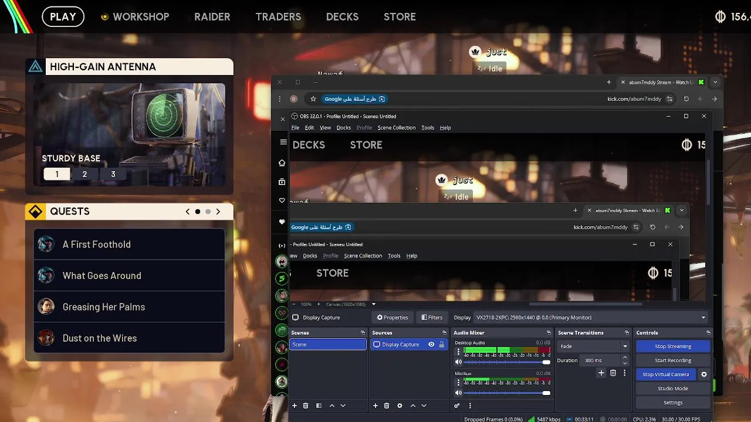The width and height of the screenshot is (751, 422).
Task: Add a new scene in Scenes dock
Action: pyautogui.click(x=295, y=406)
